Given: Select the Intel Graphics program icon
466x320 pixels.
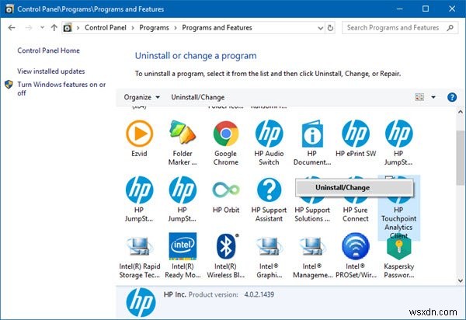Looking at the screenshot, I should [269, 246].
